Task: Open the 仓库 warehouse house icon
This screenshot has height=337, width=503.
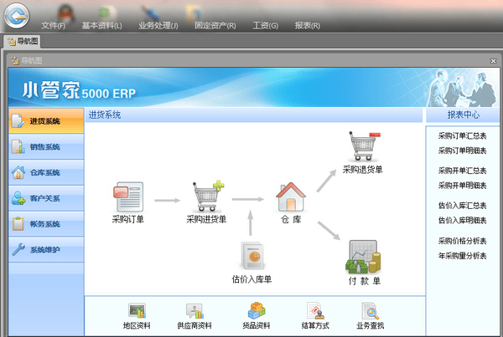Action: click(290, 197)
